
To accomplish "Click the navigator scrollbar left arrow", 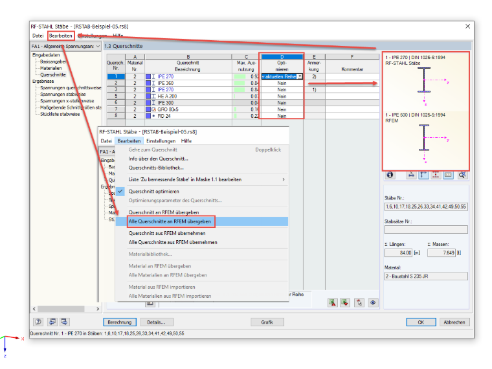I will pos(34,309).
